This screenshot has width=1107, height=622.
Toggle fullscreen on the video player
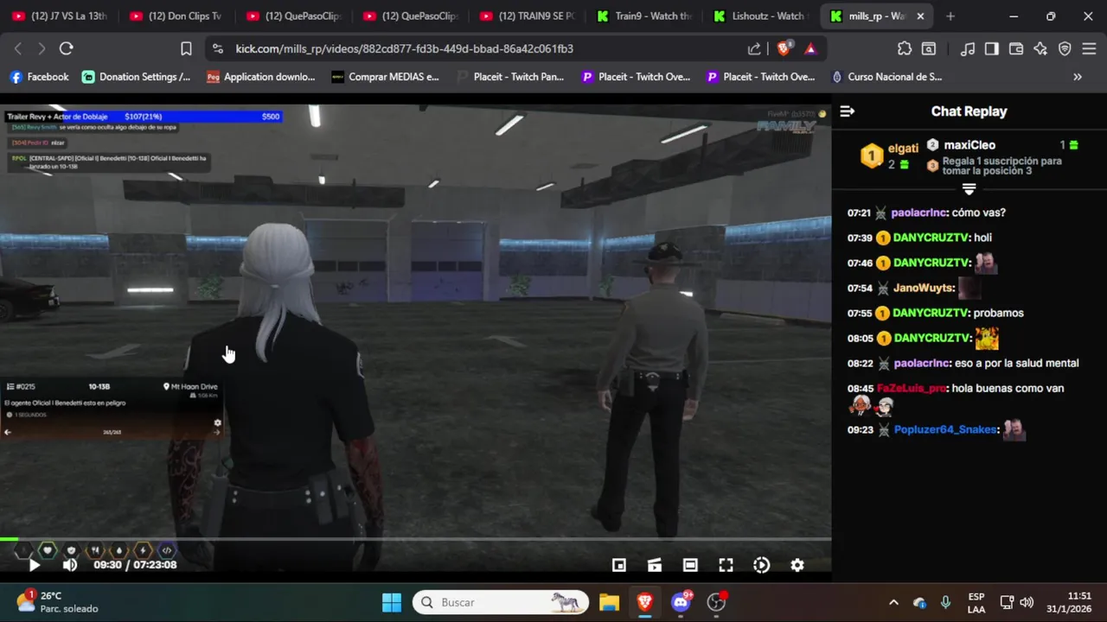point(726,565)
